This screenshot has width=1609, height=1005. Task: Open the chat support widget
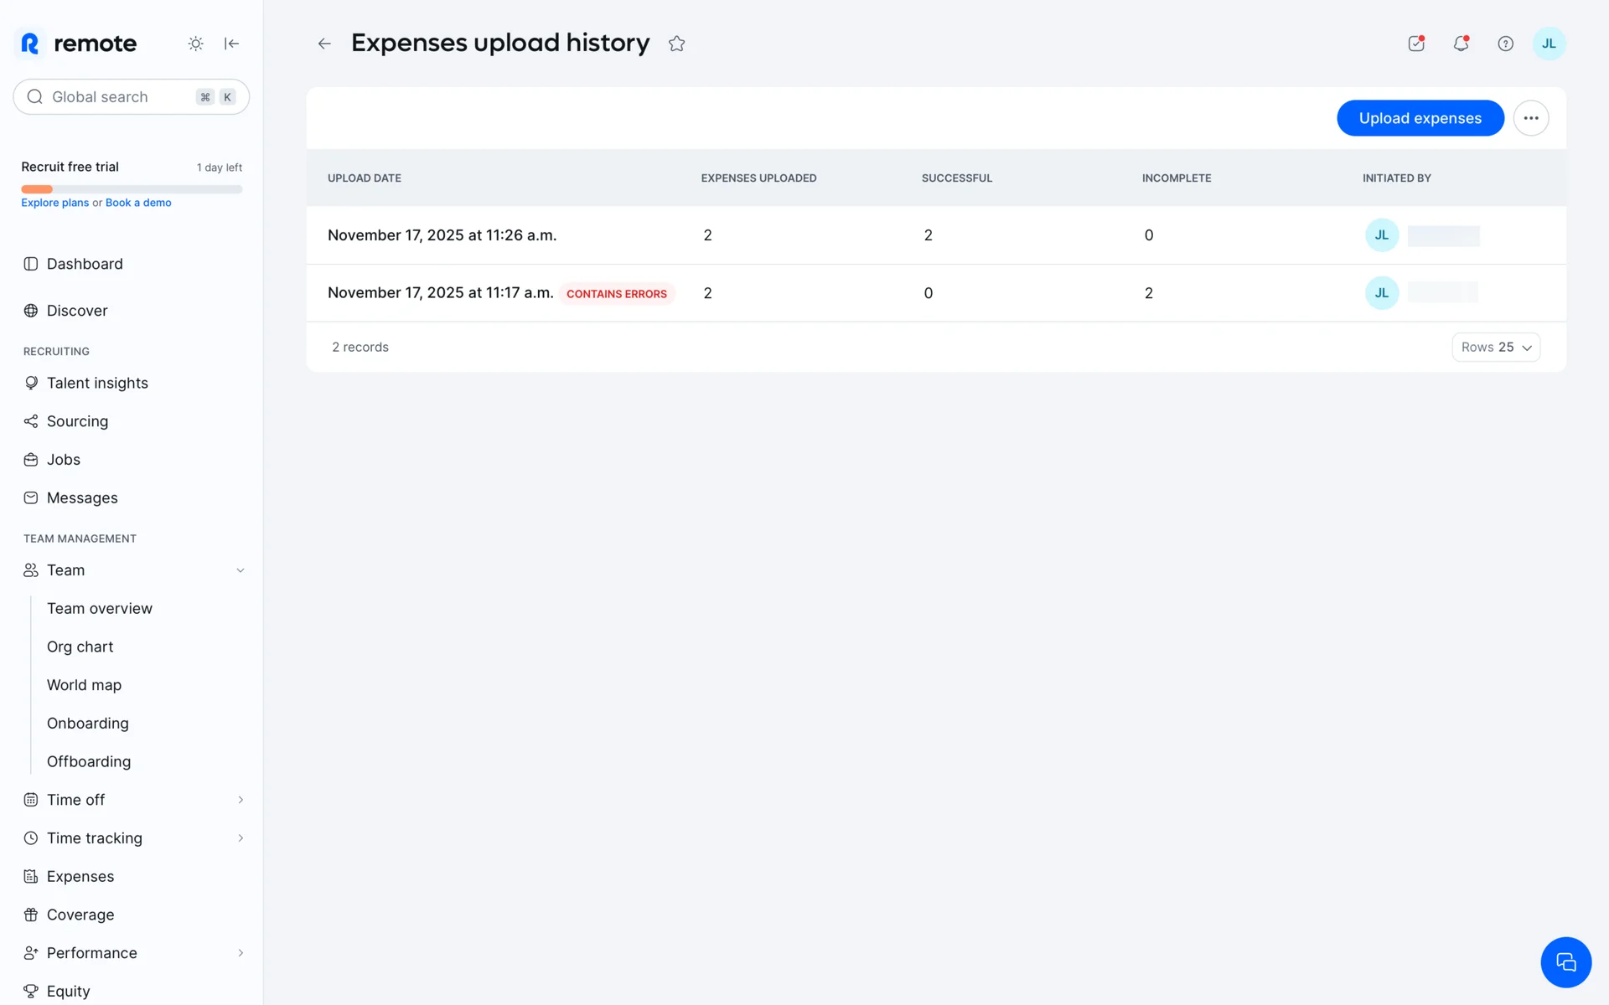pyautogui.click(x=1565, y=962)
